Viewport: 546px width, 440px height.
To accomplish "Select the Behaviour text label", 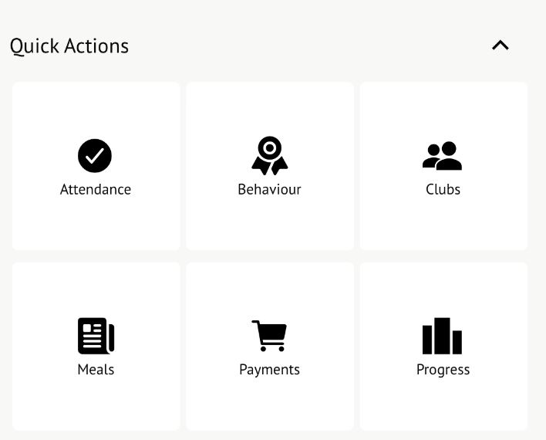I will [269, 190].
